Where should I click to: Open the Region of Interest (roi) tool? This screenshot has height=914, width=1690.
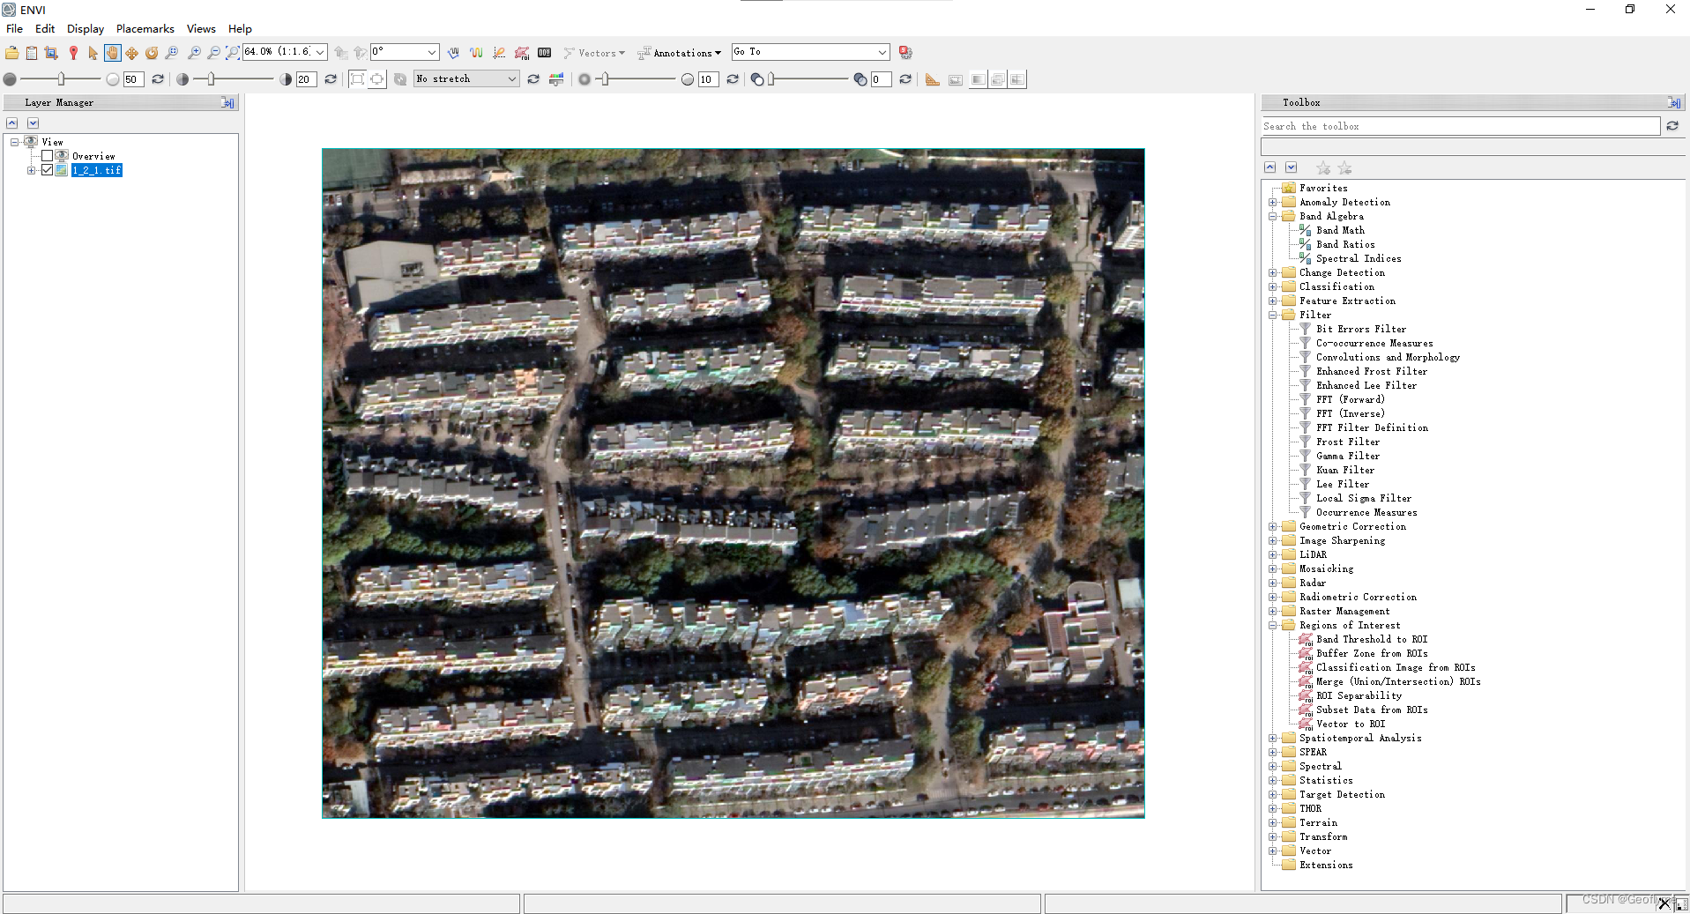click(x=522, y=53)
